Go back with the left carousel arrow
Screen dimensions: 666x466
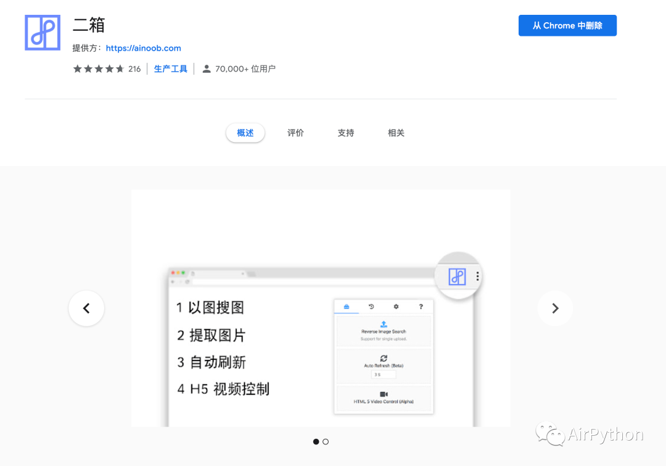click(86, 308)
